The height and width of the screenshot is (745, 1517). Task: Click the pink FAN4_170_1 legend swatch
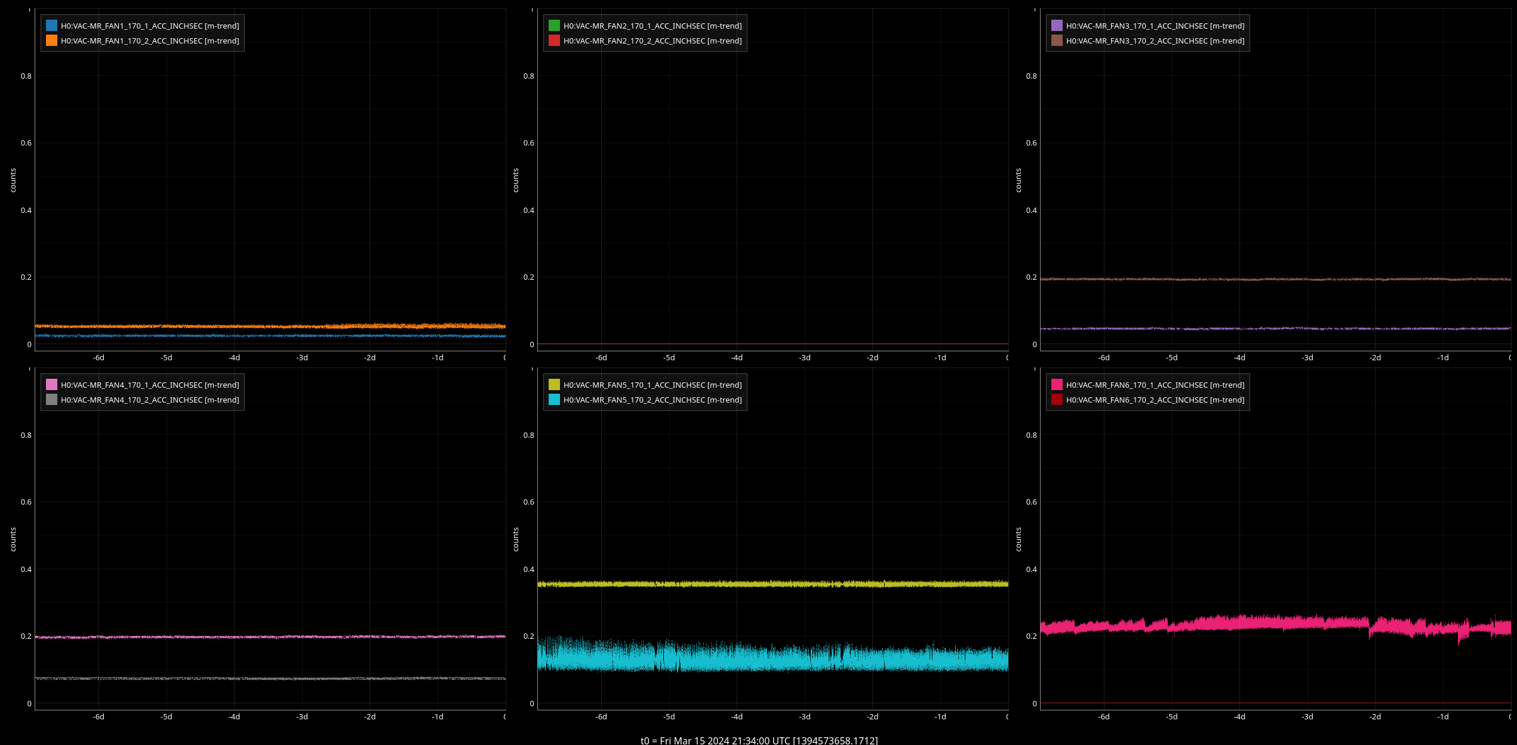[52, 385]
